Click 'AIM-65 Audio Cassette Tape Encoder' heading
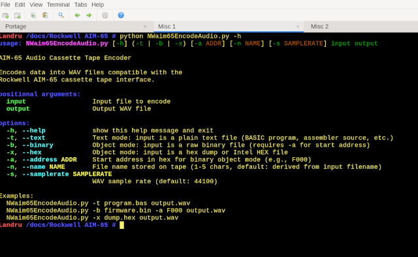This screenshot has width=418, height=257. [65, 58]
